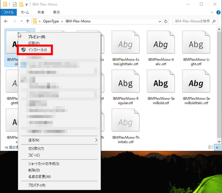Go back with the back arrow
The image size is (222, 193).
click(6, 21)
